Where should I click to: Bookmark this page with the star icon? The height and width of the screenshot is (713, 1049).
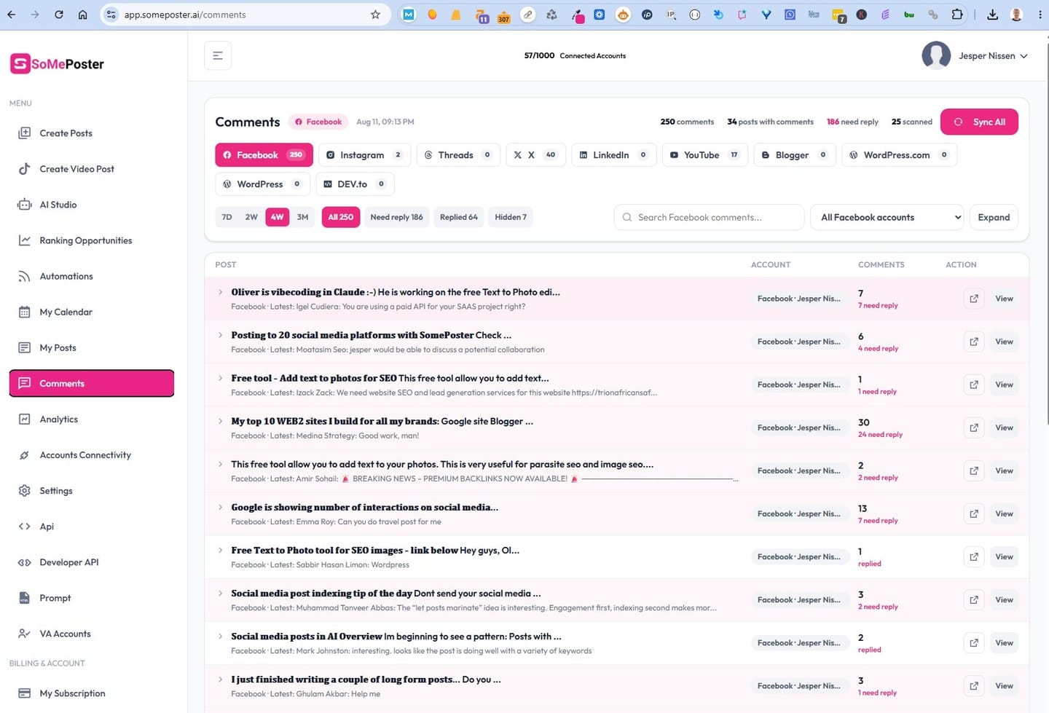375,15
